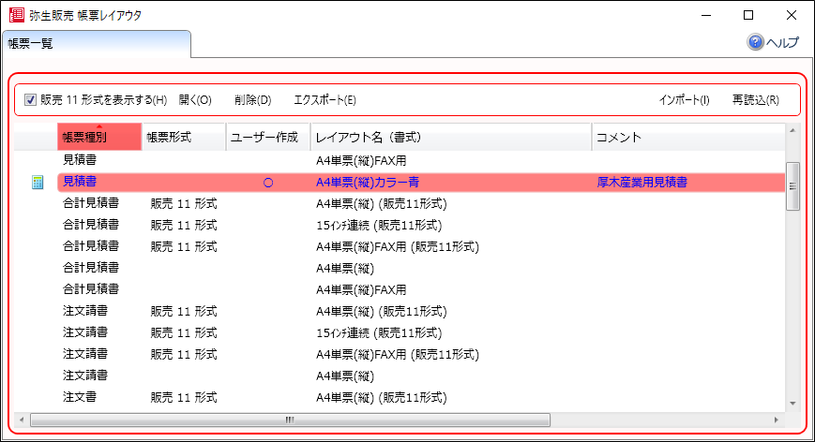815x442 pixels.
Task: Select 見積書 row A4単票(縦)FAX用
Action: pyautogui.click(x=421, y=160)
